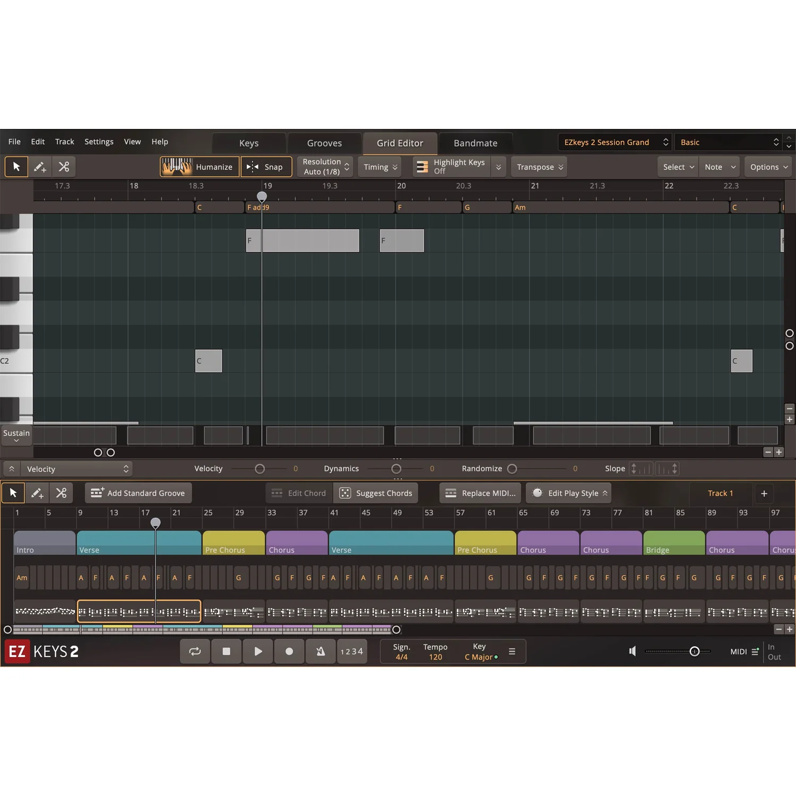This screenshot has height=796, width=796.
Task: Open the Help menu
Action: (x=160, y=142)
